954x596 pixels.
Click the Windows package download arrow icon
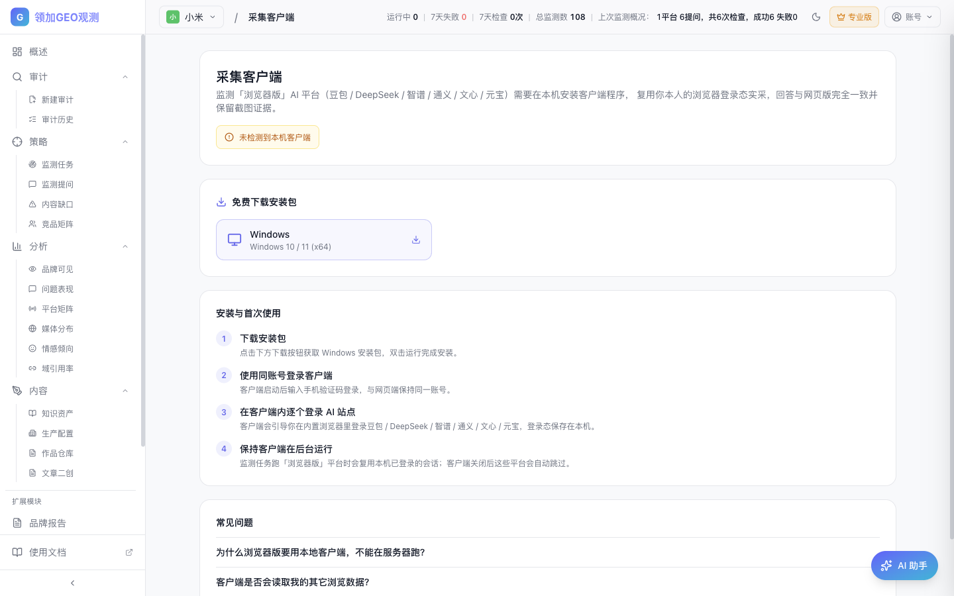416,240
